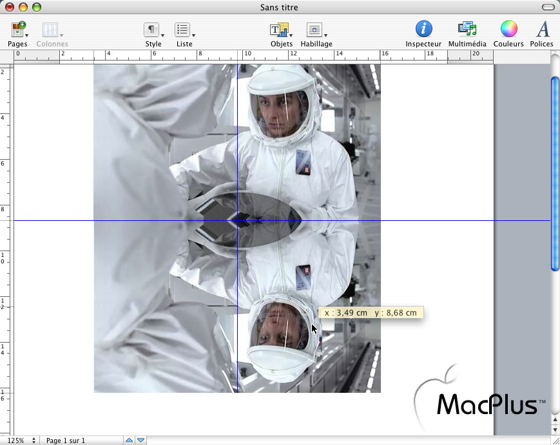Click the Liste bullet list icon
Image resolution: width=560 pixels, height=445 pixels.
tap(182, 30)
